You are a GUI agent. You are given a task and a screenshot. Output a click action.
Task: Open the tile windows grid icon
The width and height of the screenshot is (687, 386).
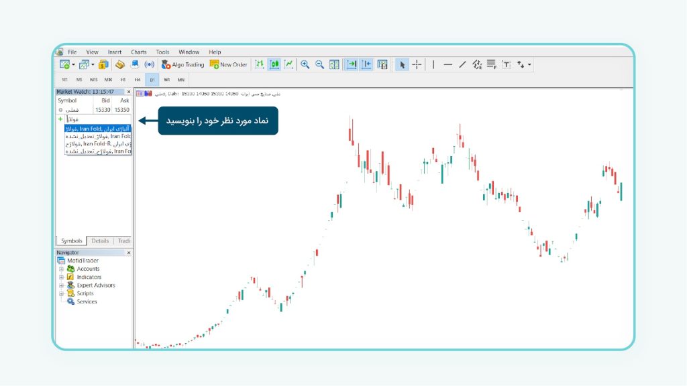[334, 64]
